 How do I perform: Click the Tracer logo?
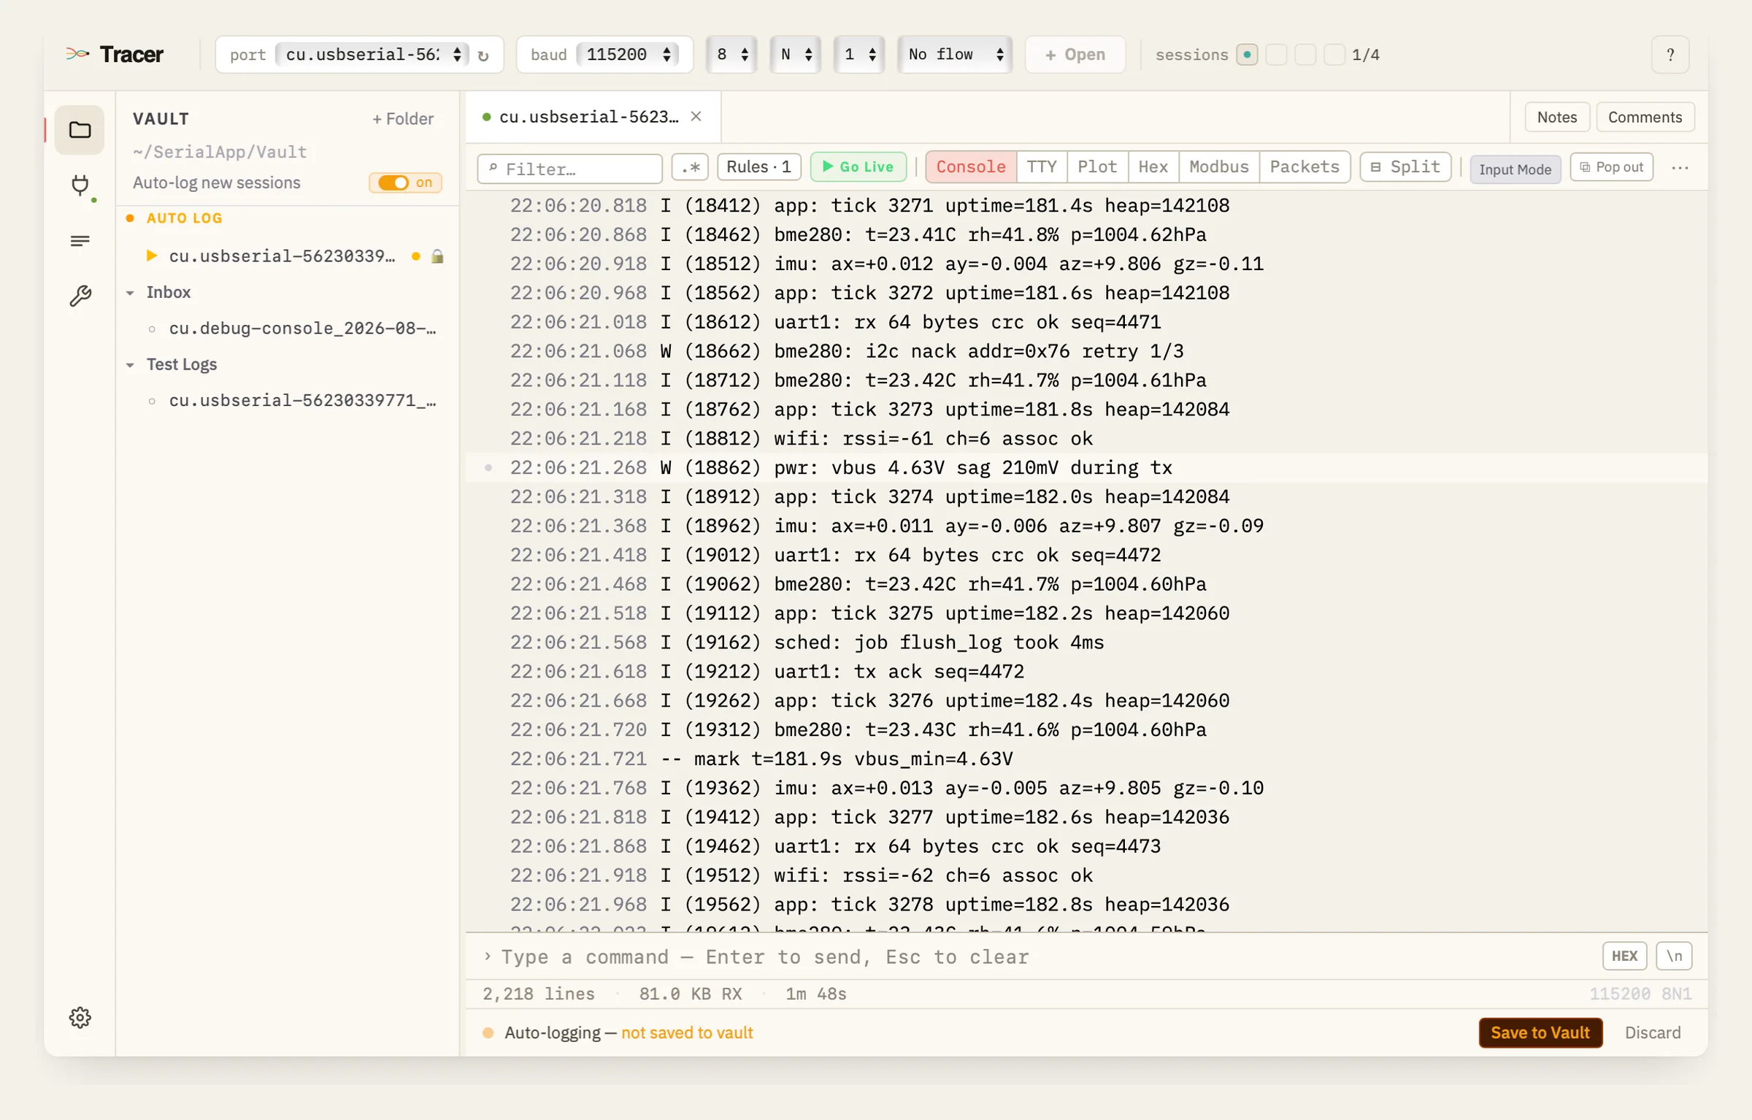click(x=115, y=55)
